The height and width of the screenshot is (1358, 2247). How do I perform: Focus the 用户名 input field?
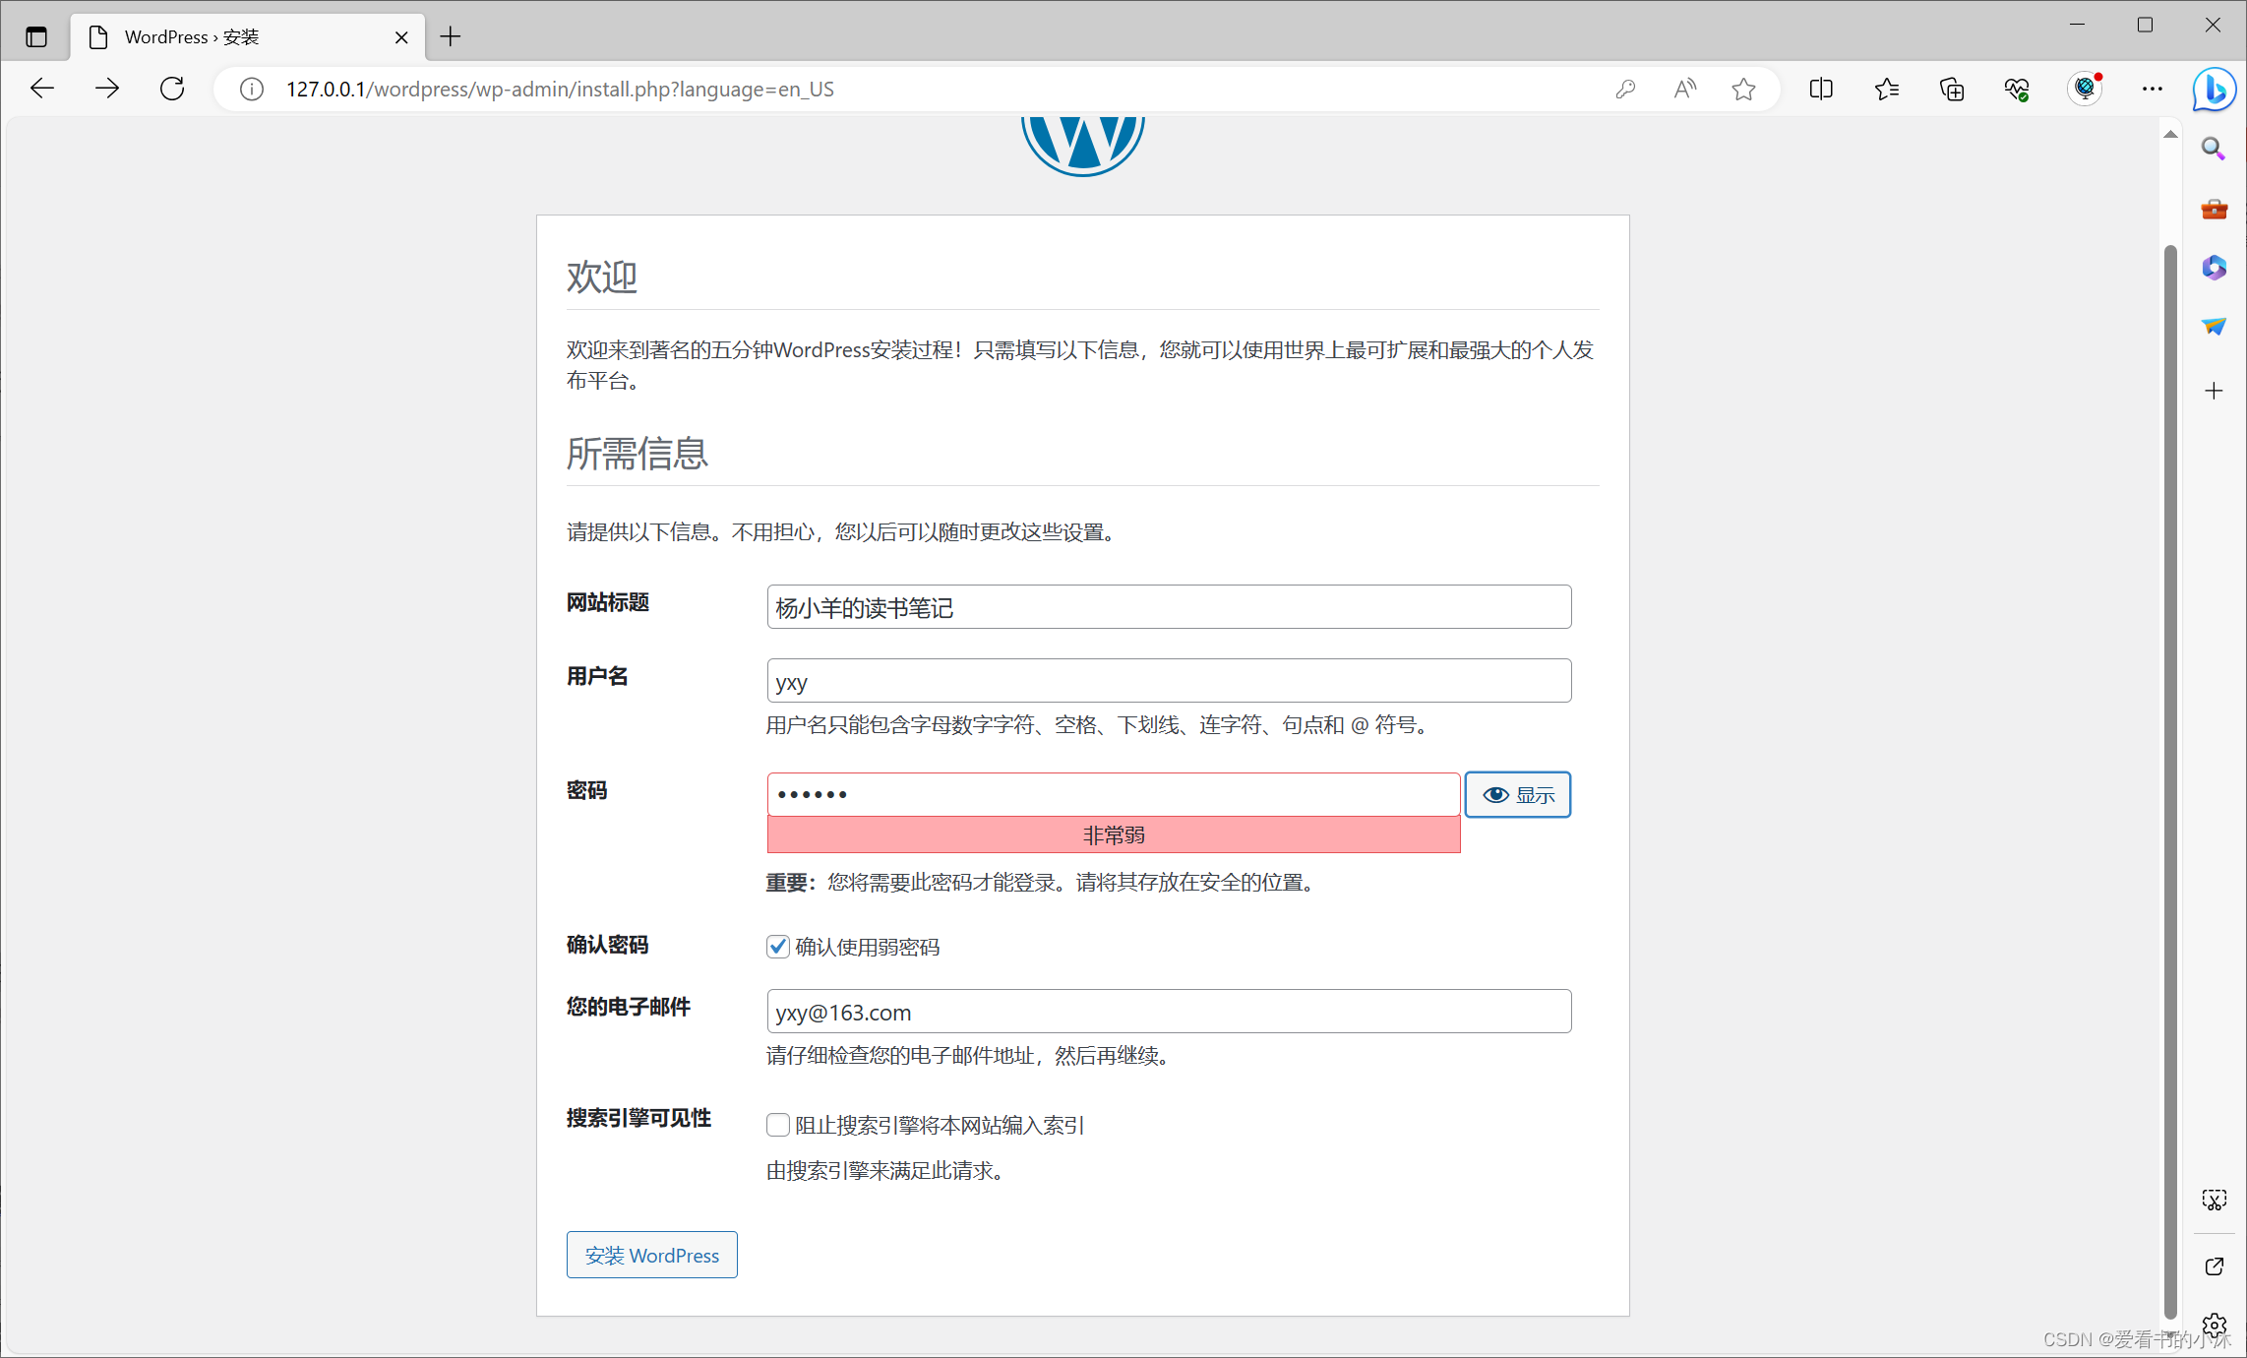(x=1169, y=681)
